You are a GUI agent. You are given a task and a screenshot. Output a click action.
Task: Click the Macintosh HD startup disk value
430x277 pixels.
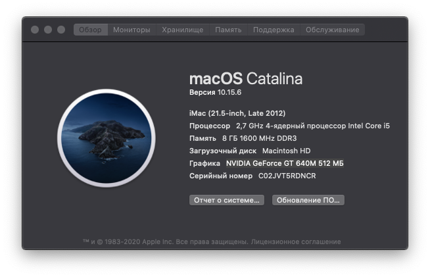click(x=286, y=151)
